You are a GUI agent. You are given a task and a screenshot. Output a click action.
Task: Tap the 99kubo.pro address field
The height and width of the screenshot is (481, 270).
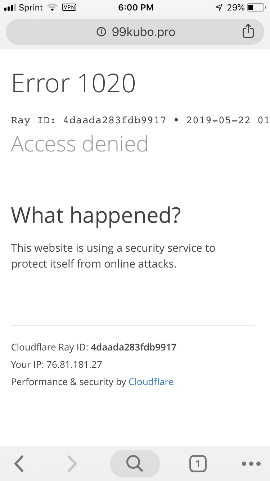[143, 32]
